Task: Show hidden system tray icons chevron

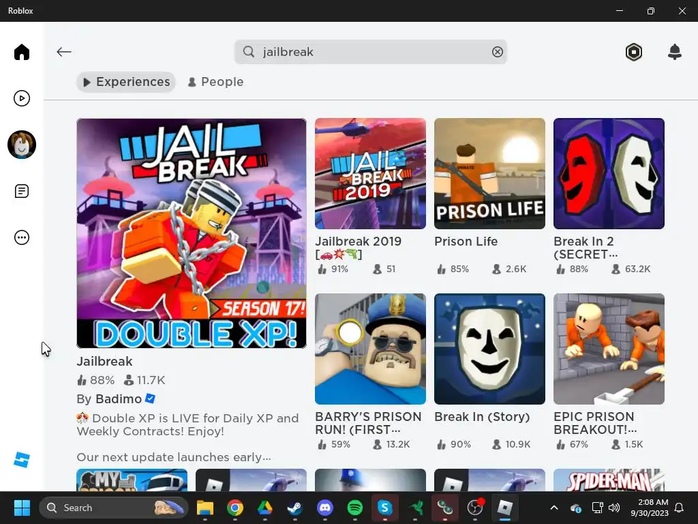Action: click(x=553, y=508)
